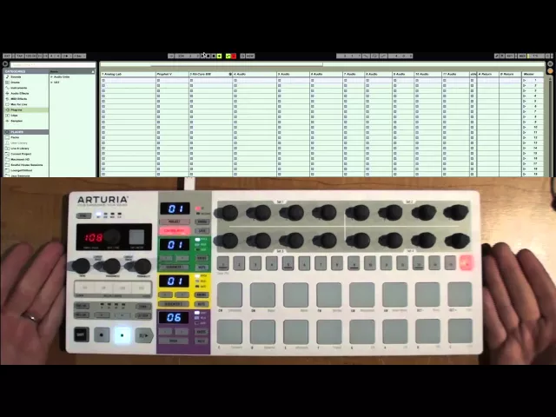Screen dimensions: 556x417
Task: Click the NEW button in transport
Action: [250, 56]
